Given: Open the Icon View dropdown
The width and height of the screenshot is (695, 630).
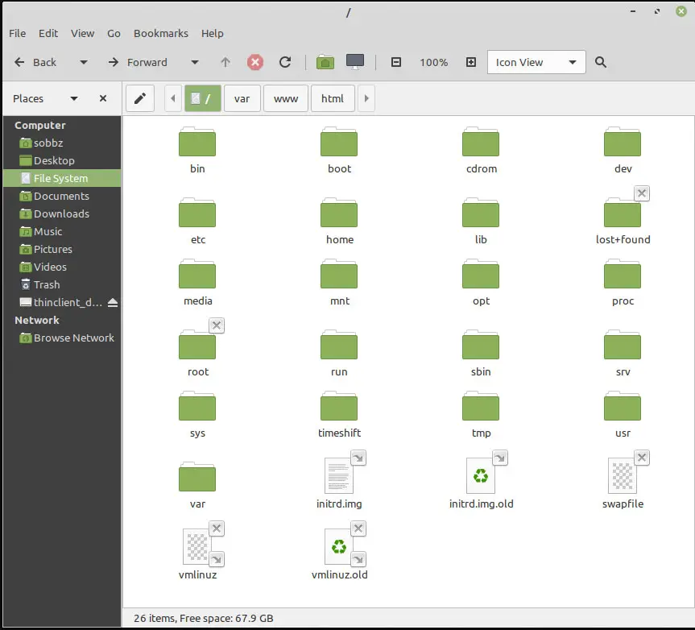Looking at the screenshot, I should pos(536,62).
